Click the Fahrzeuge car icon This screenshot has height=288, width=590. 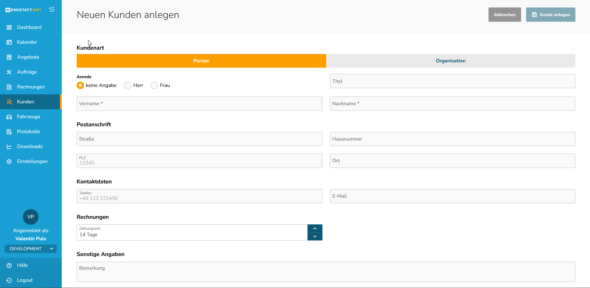tap(9, 117)
